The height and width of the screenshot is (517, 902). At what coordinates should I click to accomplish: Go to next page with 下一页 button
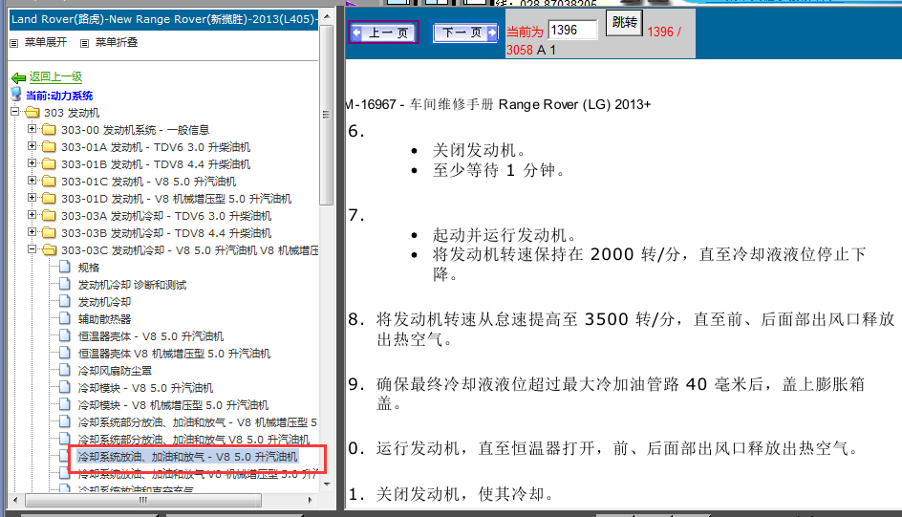pos(464,32)
